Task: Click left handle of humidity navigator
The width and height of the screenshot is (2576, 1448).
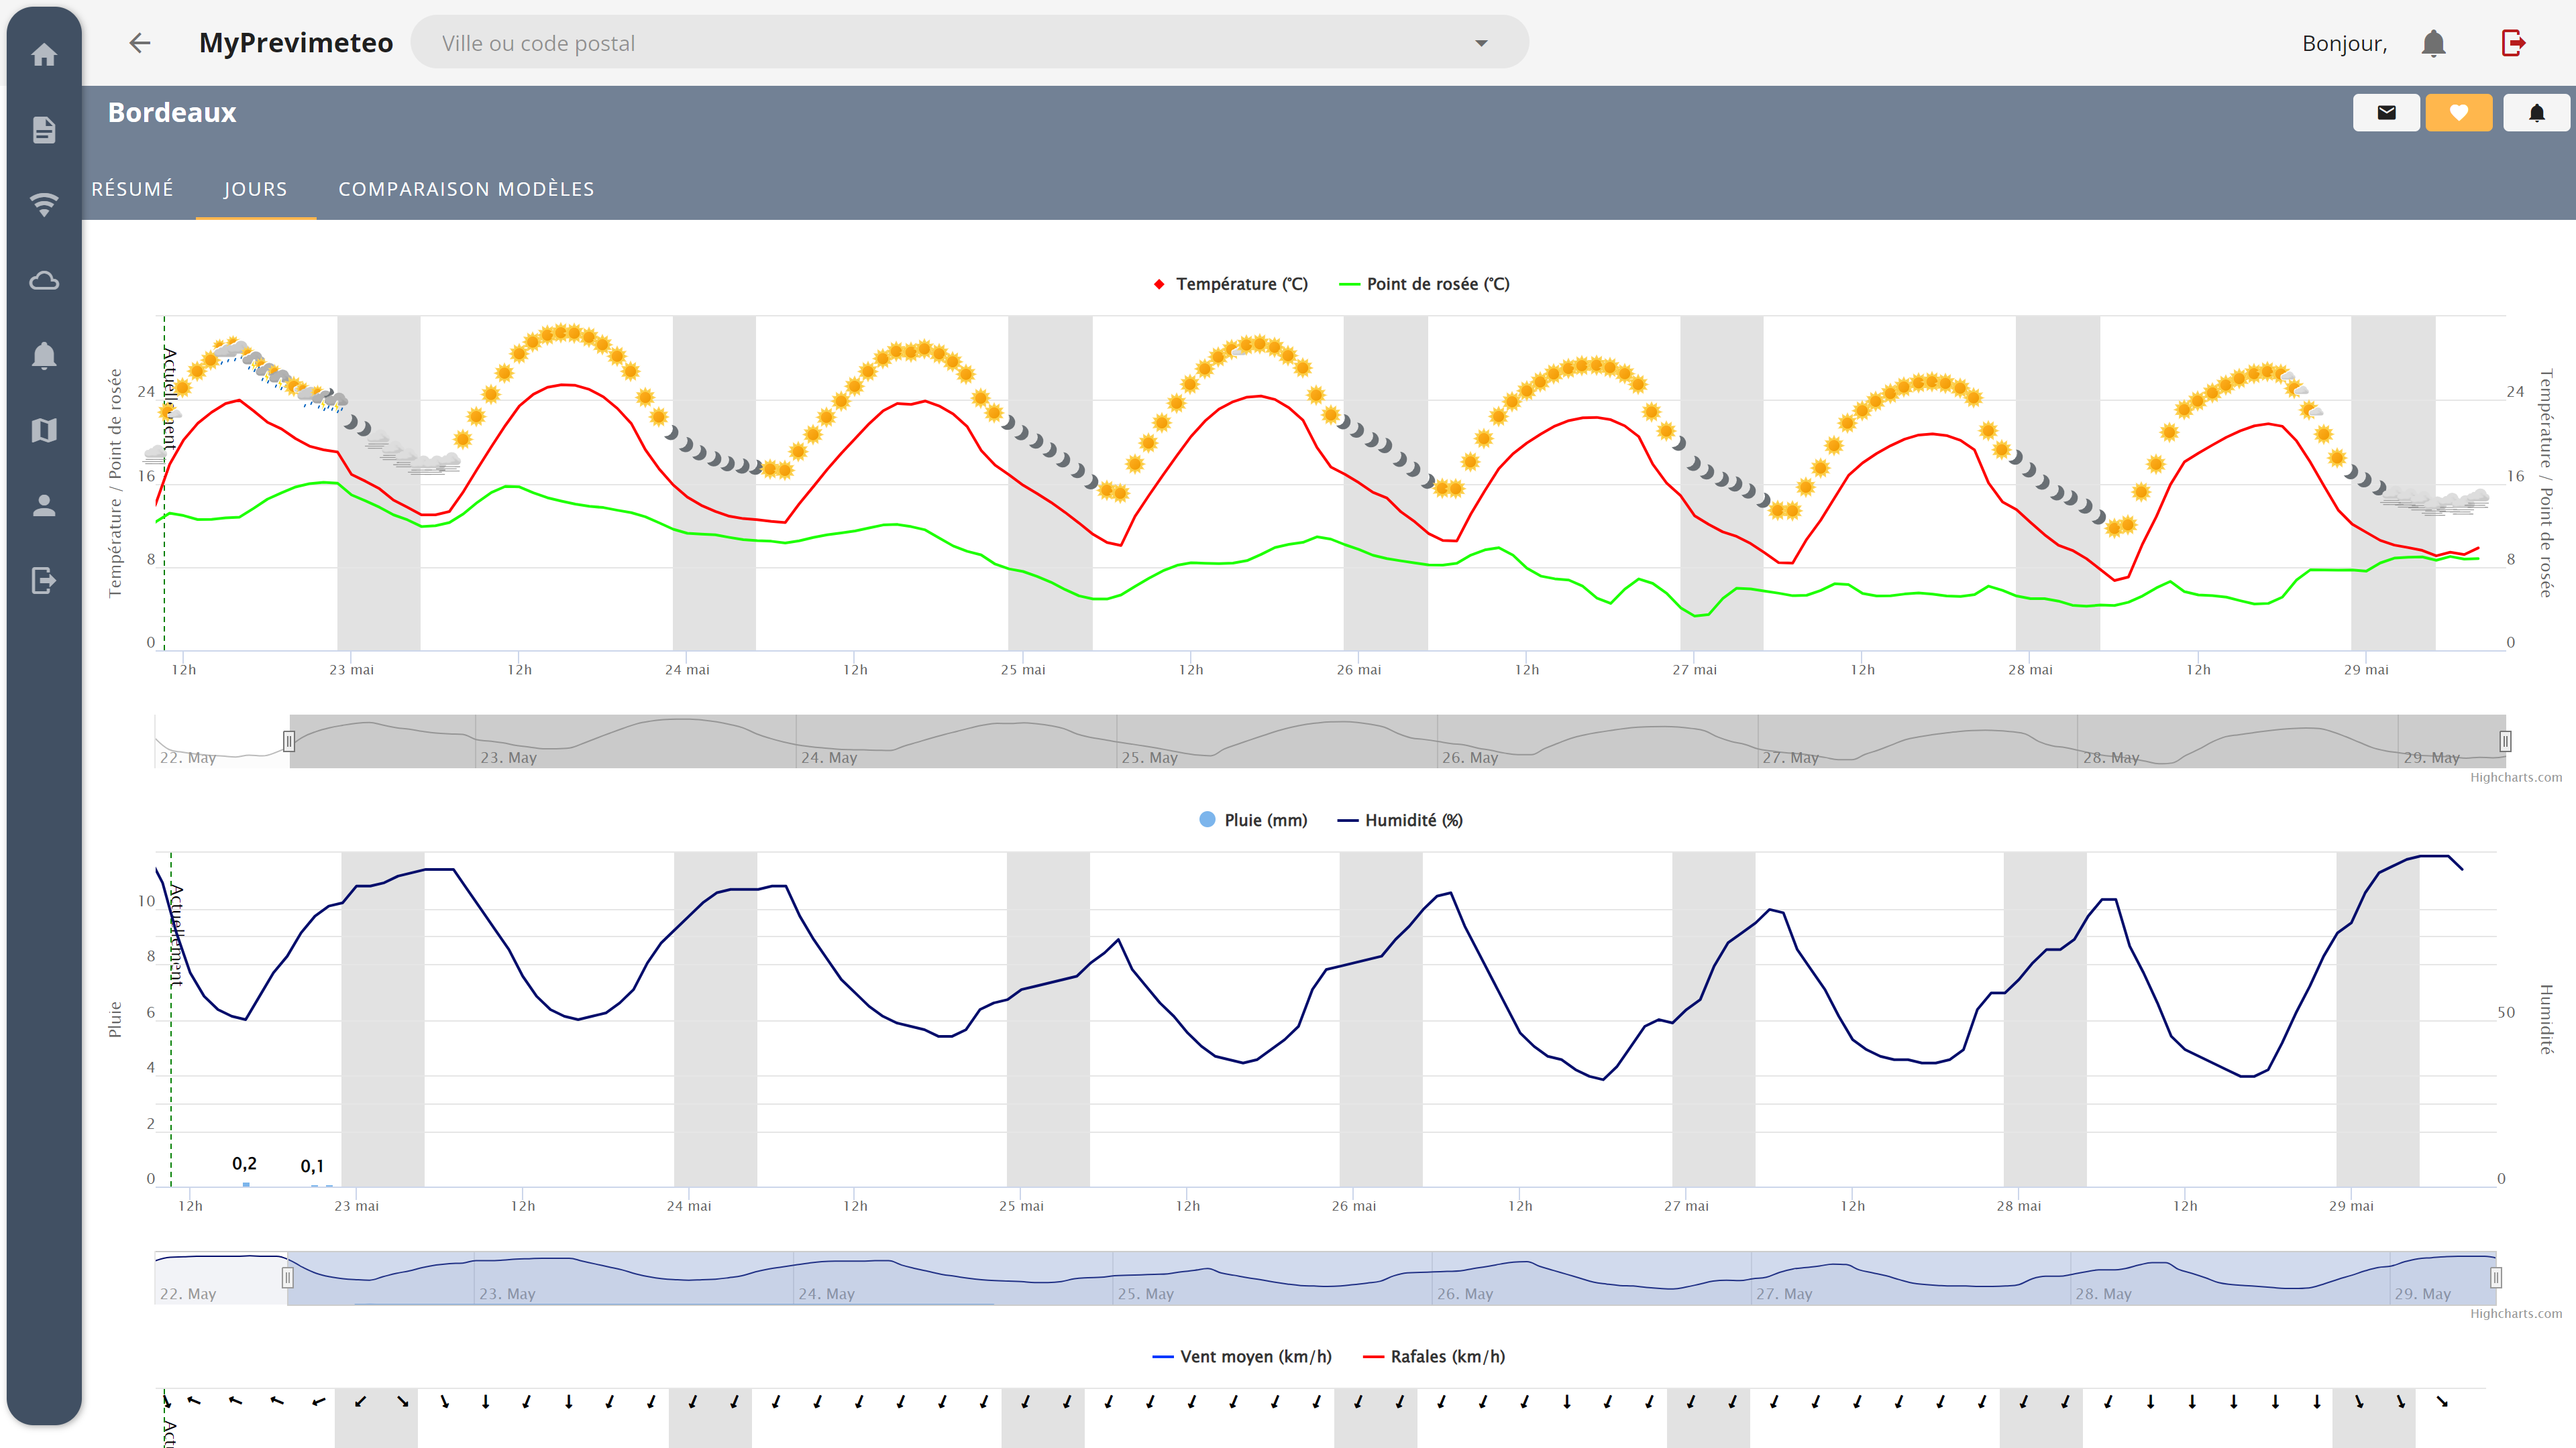Action: click(287, 1278)
